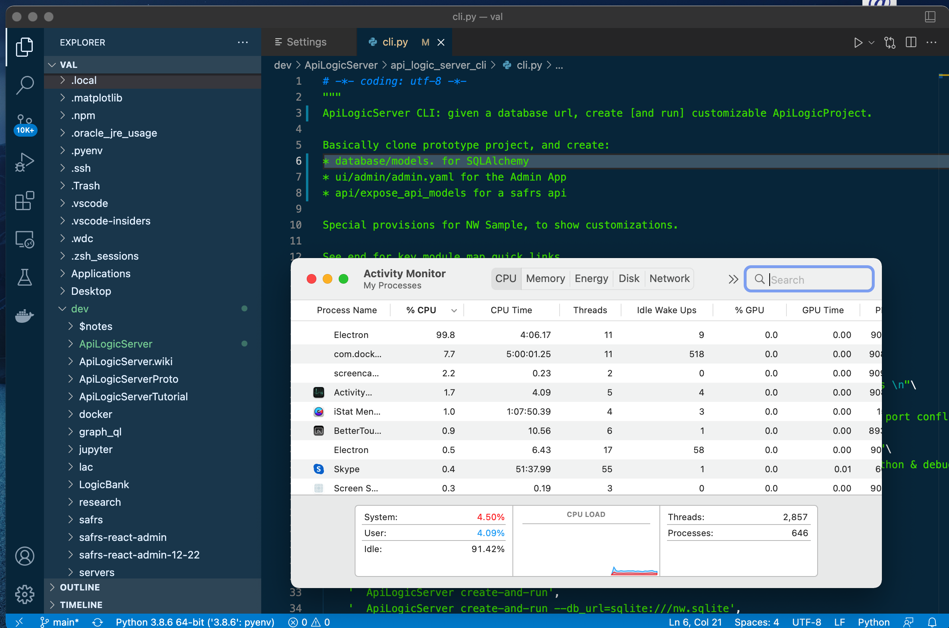Reverse sorting on the % CPU column
Screen dimensions: 949x628
[421, 310]
